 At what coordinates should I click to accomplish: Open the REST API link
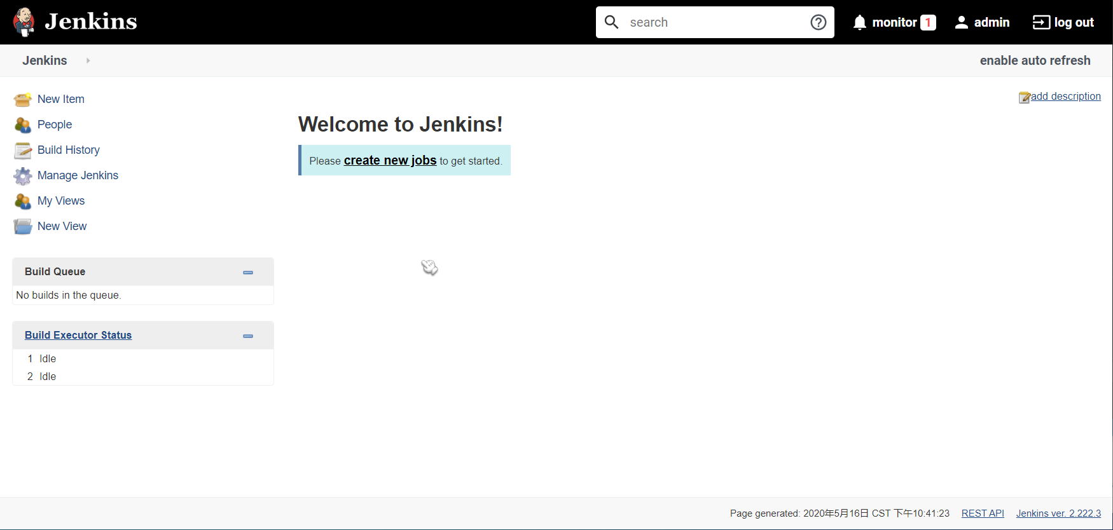click(x=983, y=513)
